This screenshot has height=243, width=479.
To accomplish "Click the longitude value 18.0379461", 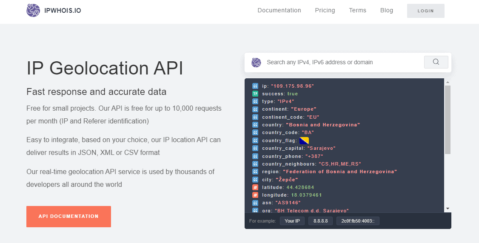I will tap(306, 195).
